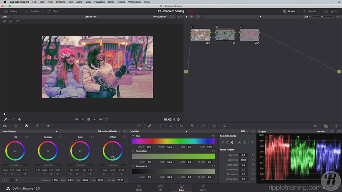The width and height of the screenshot is (342, 192).
Task: Open the Power Window palette icon
Action: 160,126
